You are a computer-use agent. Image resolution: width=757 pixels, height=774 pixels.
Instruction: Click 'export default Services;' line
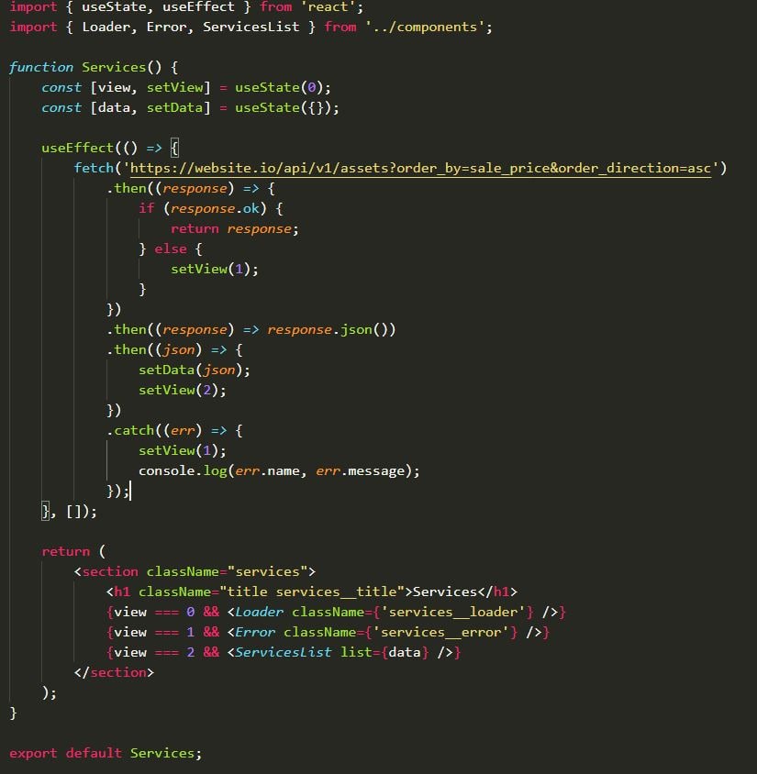(x=106, y=753)
